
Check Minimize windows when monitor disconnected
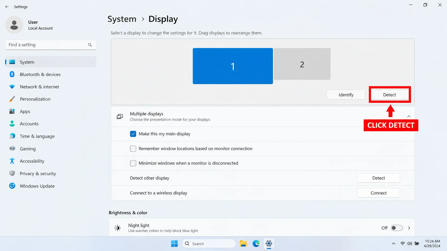133,163
